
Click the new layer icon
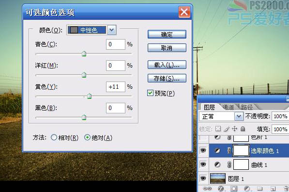tap(273, 188)
